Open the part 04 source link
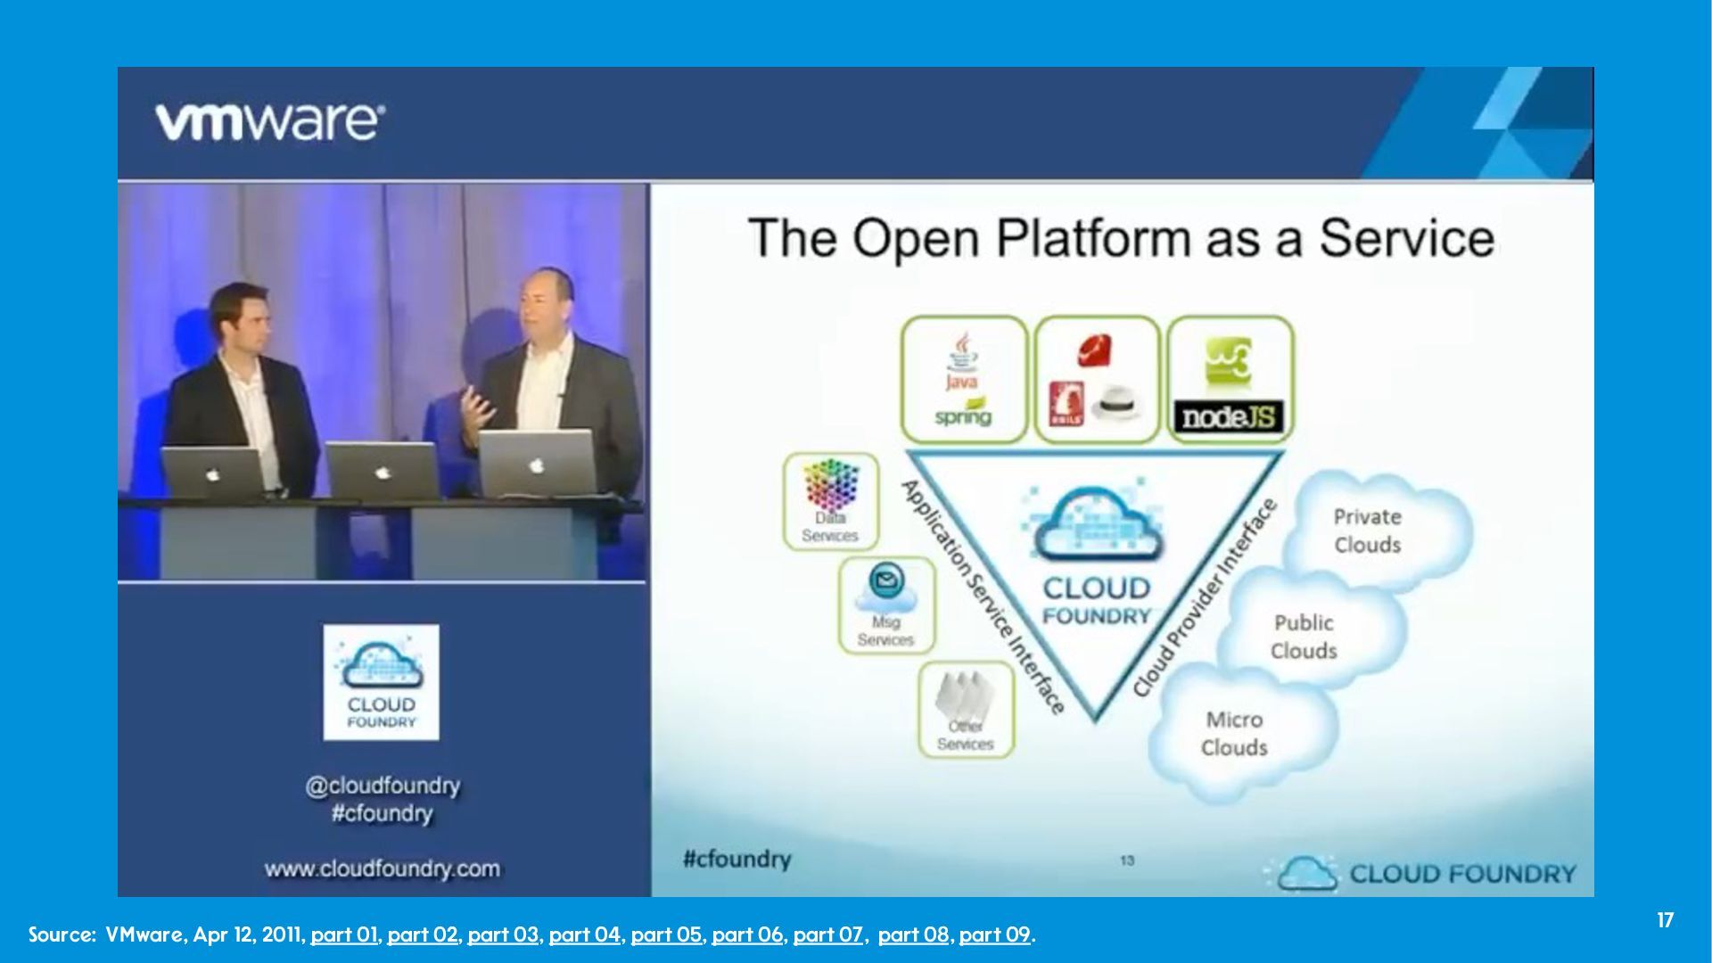 (584, 934)
